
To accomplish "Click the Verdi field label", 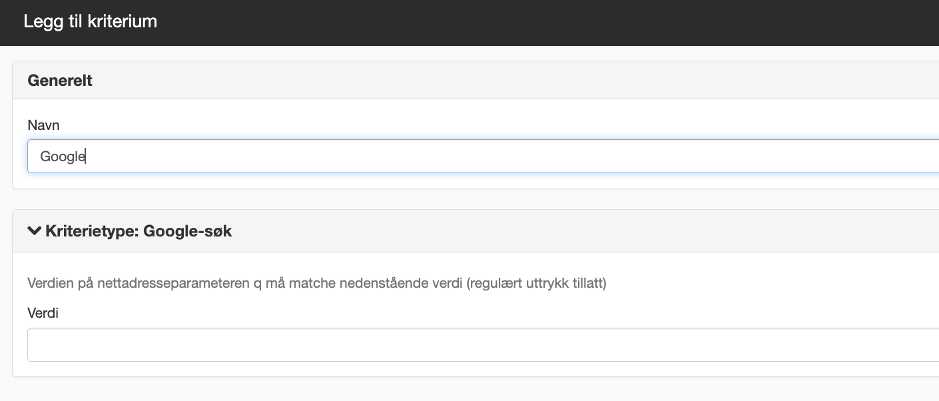I will (43, 312).
